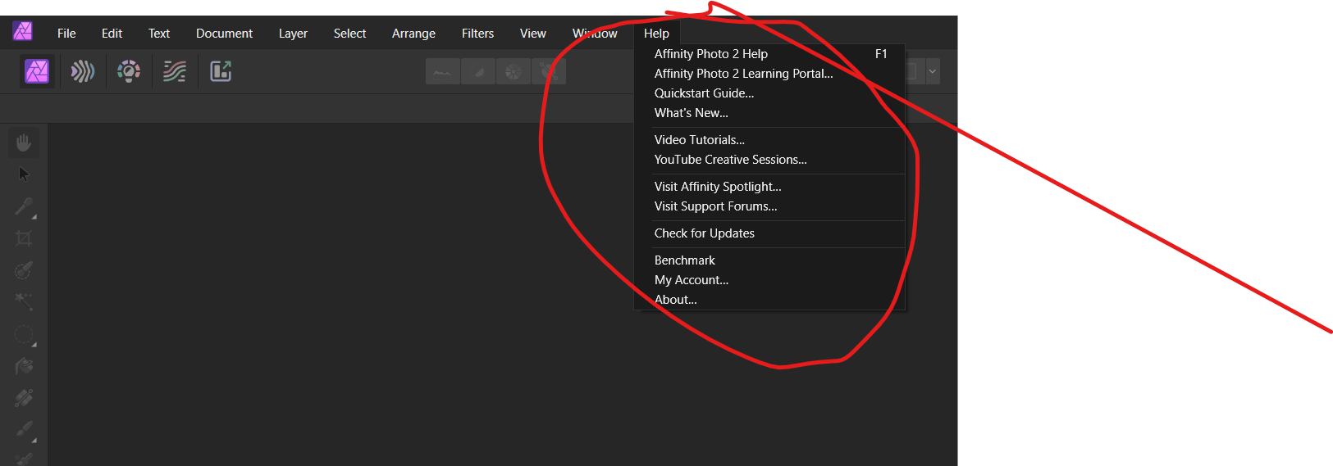Open the Window menu
Viewport: 1333px width, 466px height.
(595, 34)
